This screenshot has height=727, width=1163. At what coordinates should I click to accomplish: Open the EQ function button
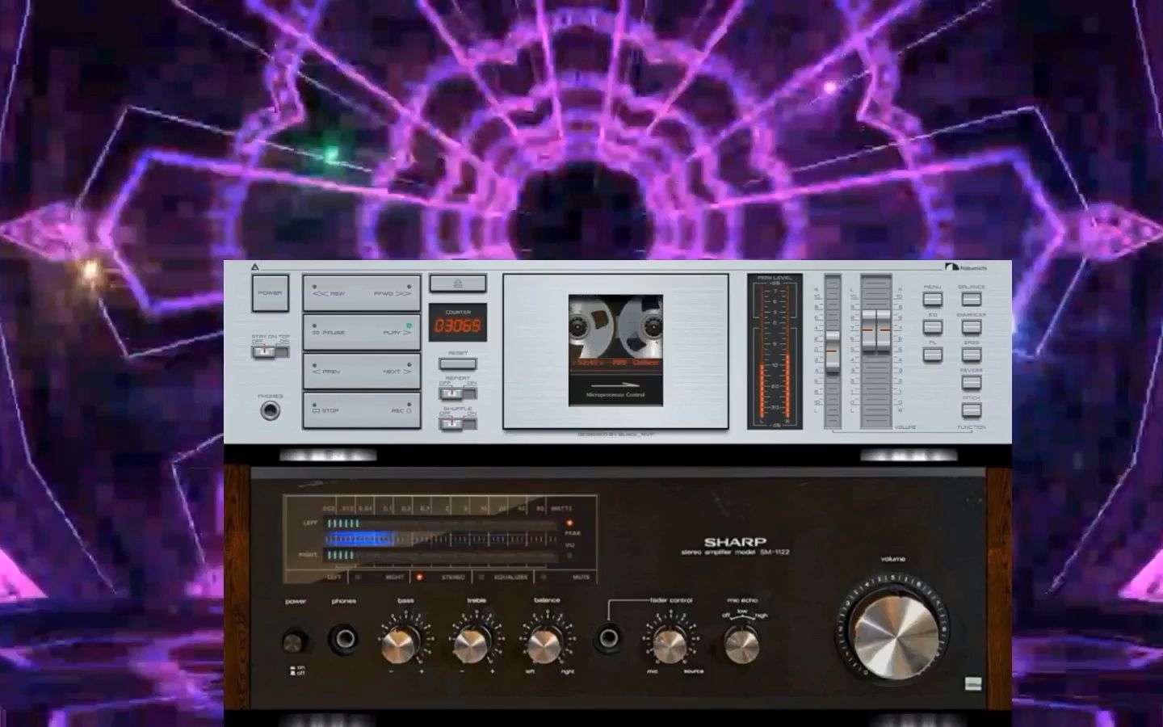pos(933,327)
